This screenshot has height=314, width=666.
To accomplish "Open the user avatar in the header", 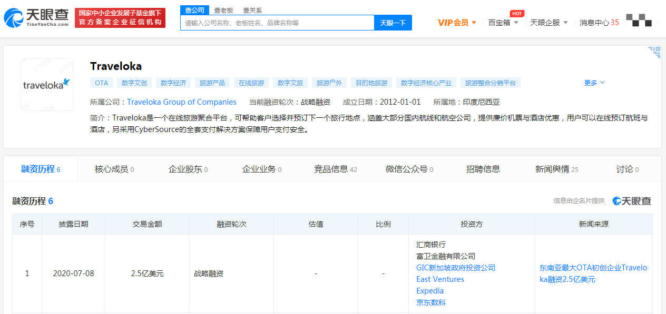I will [x=639, y=20].
